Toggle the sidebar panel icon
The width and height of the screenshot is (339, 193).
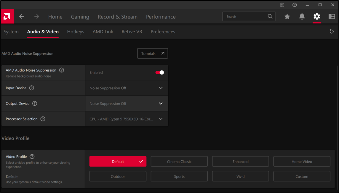(x=332, y=16)
